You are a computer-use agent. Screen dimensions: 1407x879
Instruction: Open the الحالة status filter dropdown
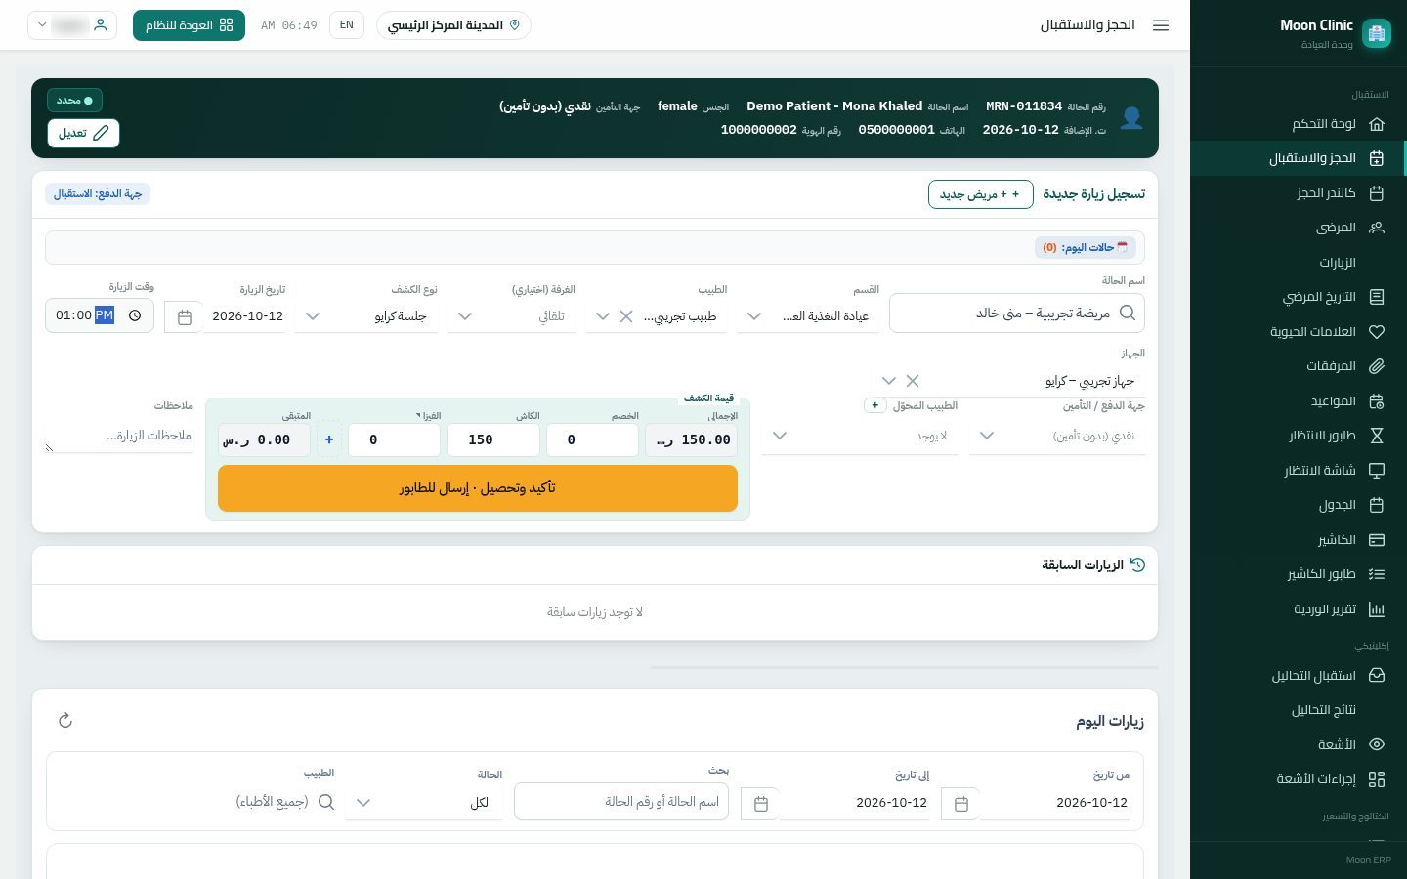[363, 803]
